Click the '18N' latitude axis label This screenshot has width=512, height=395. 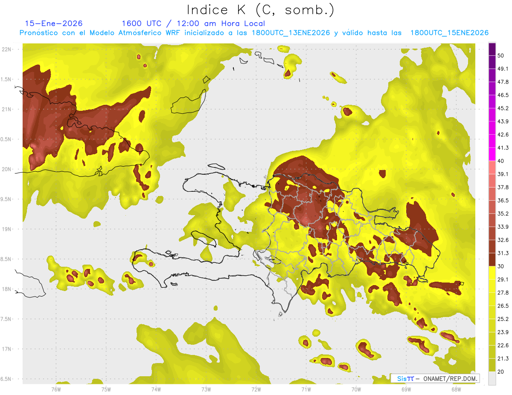[6, 289]
